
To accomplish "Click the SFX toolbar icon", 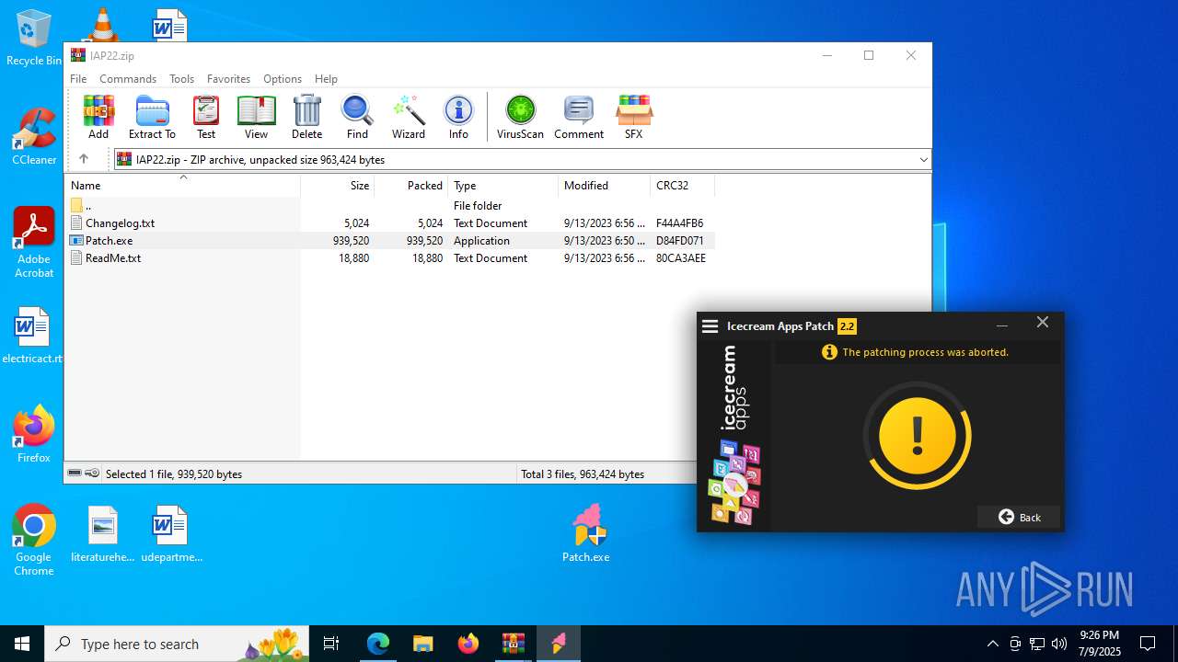I will tap(633, 117).
